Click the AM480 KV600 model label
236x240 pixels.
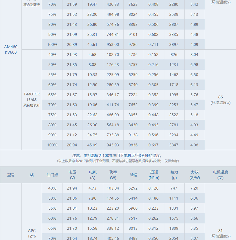tap(11, 49)
